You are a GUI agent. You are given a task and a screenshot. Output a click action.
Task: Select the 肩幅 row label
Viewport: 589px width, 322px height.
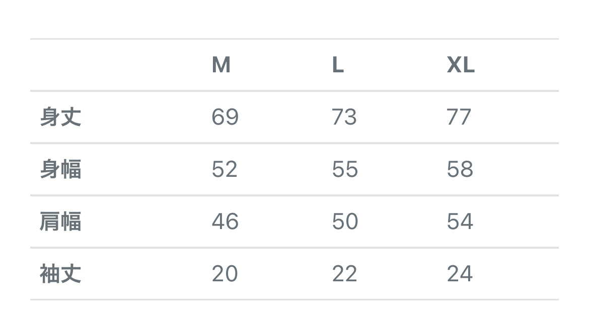[60, 222]
